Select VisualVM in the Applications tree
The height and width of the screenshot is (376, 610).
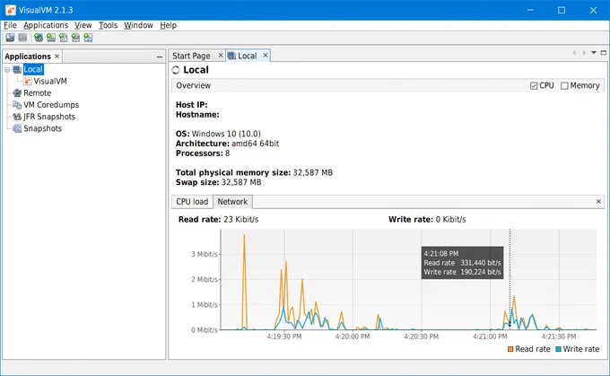tap(50, 82)
